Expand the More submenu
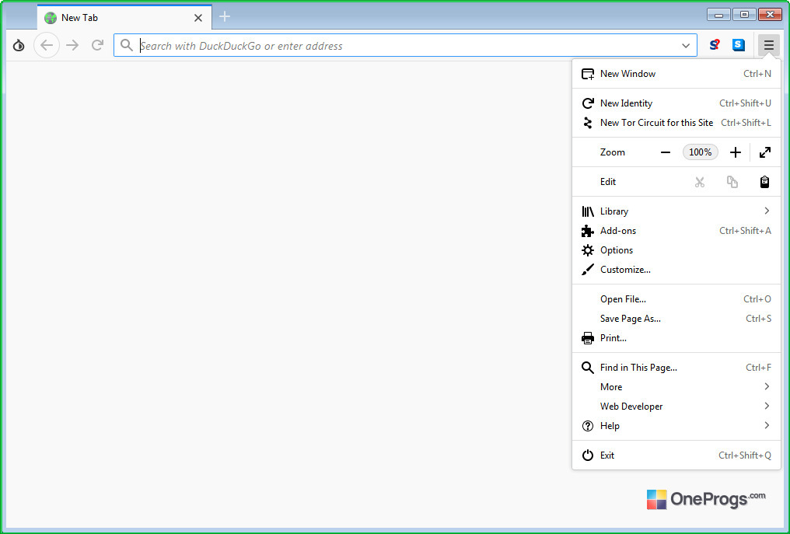The width and height of the screenshot is (790, 534). (676, 387)
